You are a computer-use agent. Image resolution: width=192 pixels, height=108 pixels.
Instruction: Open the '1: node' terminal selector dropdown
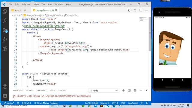tap(104, 91)
